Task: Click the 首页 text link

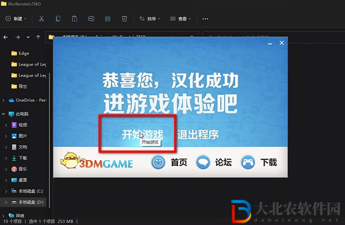Action: 179,162
